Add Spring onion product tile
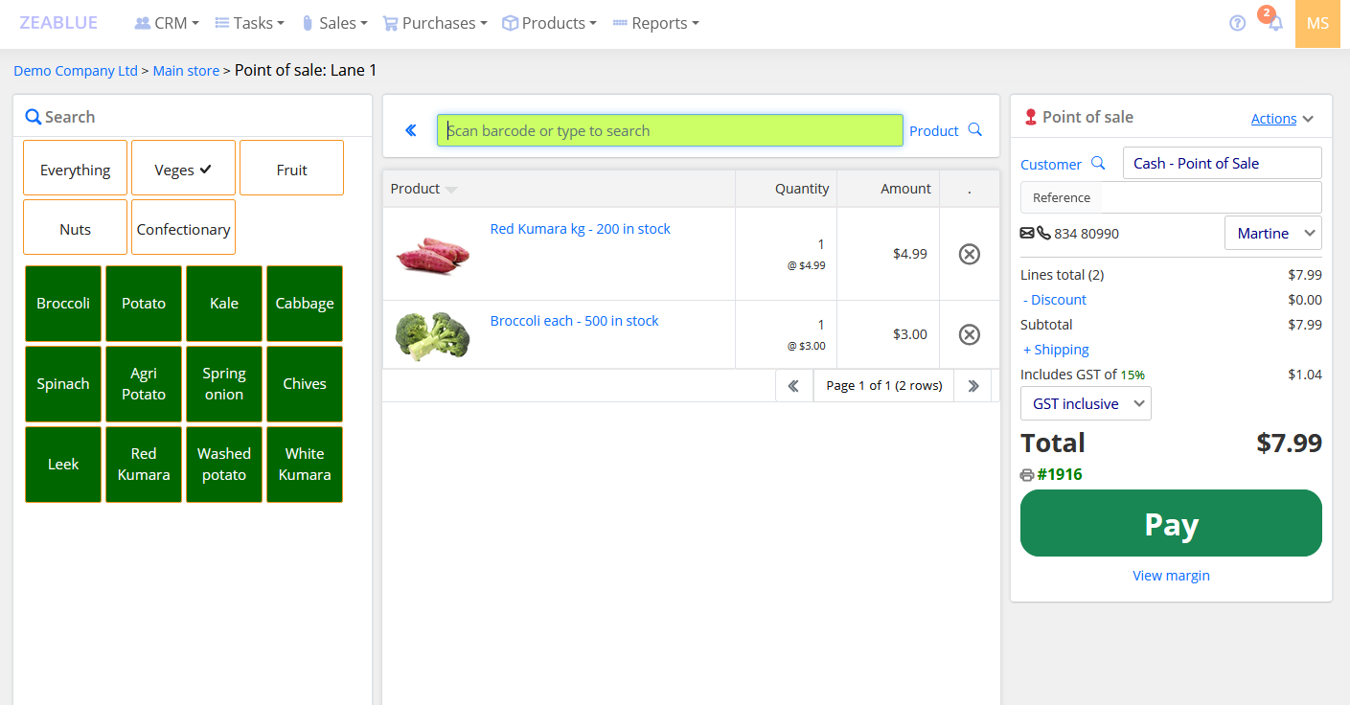Viewport: 1350px width, 705px height. coord(224,384)
